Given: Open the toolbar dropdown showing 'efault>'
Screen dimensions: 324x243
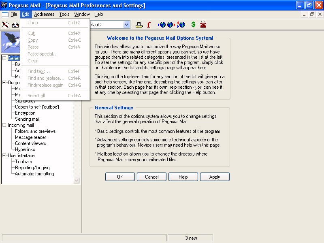Looking at the screenshot, I should [127, 25].
